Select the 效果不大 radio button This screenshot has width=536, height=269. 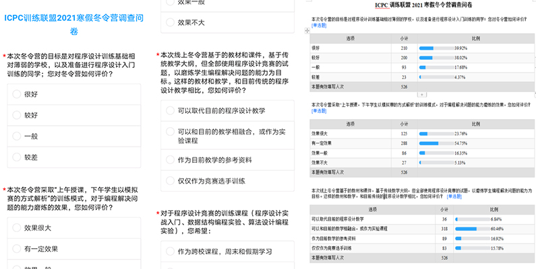click(170, 22)
